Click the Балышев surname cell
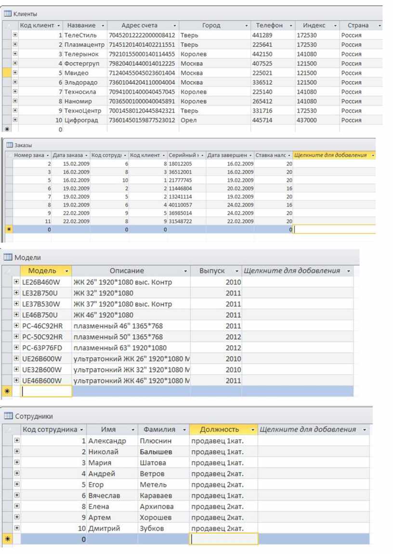 click(164, 451)
